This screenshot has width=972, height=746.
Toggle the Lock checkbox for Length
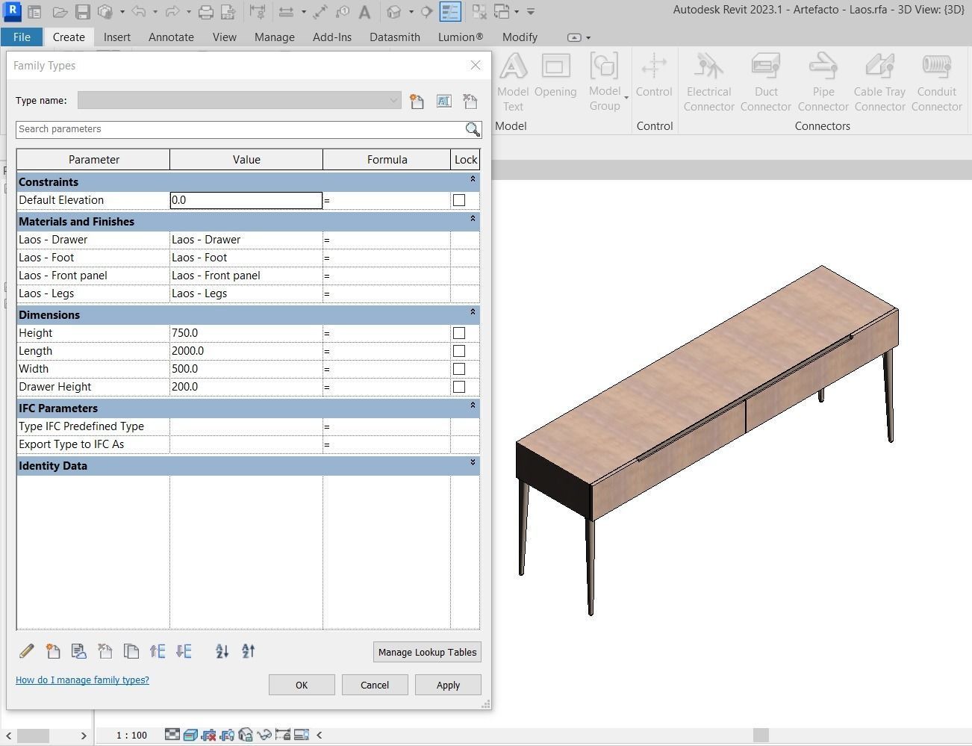459,351
